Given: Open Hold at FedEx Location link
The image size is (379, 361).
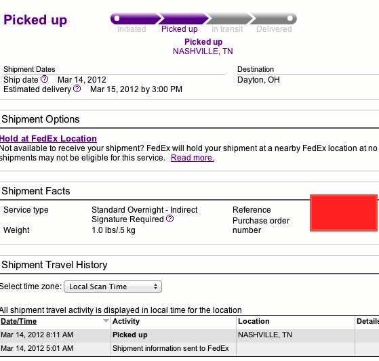Looking at the screenshot, I should point(48,139).
